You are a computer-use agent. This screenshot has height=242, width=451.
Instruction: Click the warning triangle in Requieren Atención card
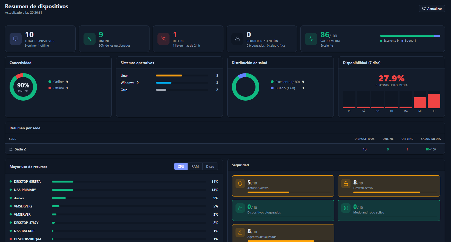237,39
